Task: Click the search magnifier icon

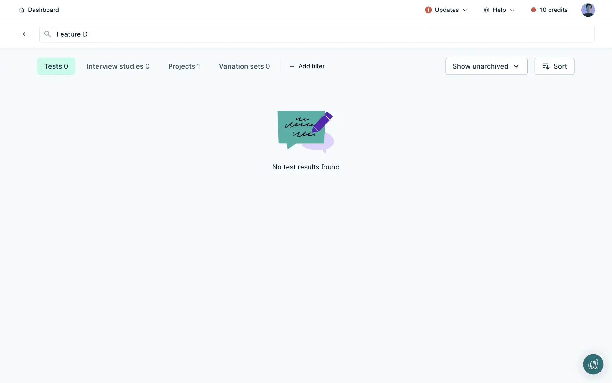Action: tap(47, 34)
